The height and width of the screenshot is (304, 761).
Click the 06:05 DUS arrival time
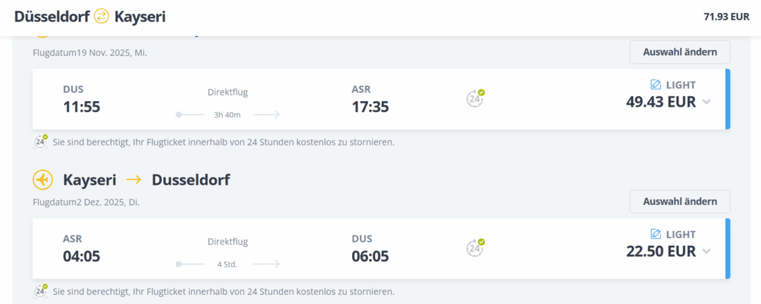point(370,256)
